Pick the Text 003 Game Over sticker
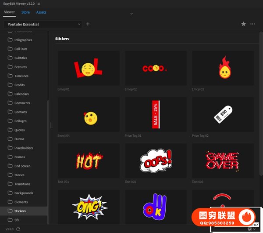 click(223, 160)
